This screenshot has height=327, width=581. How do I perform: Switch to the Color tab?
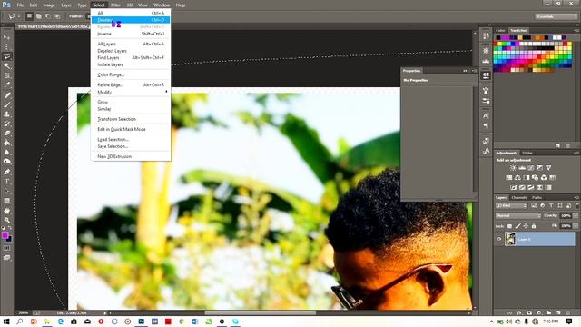click(500, 30)
